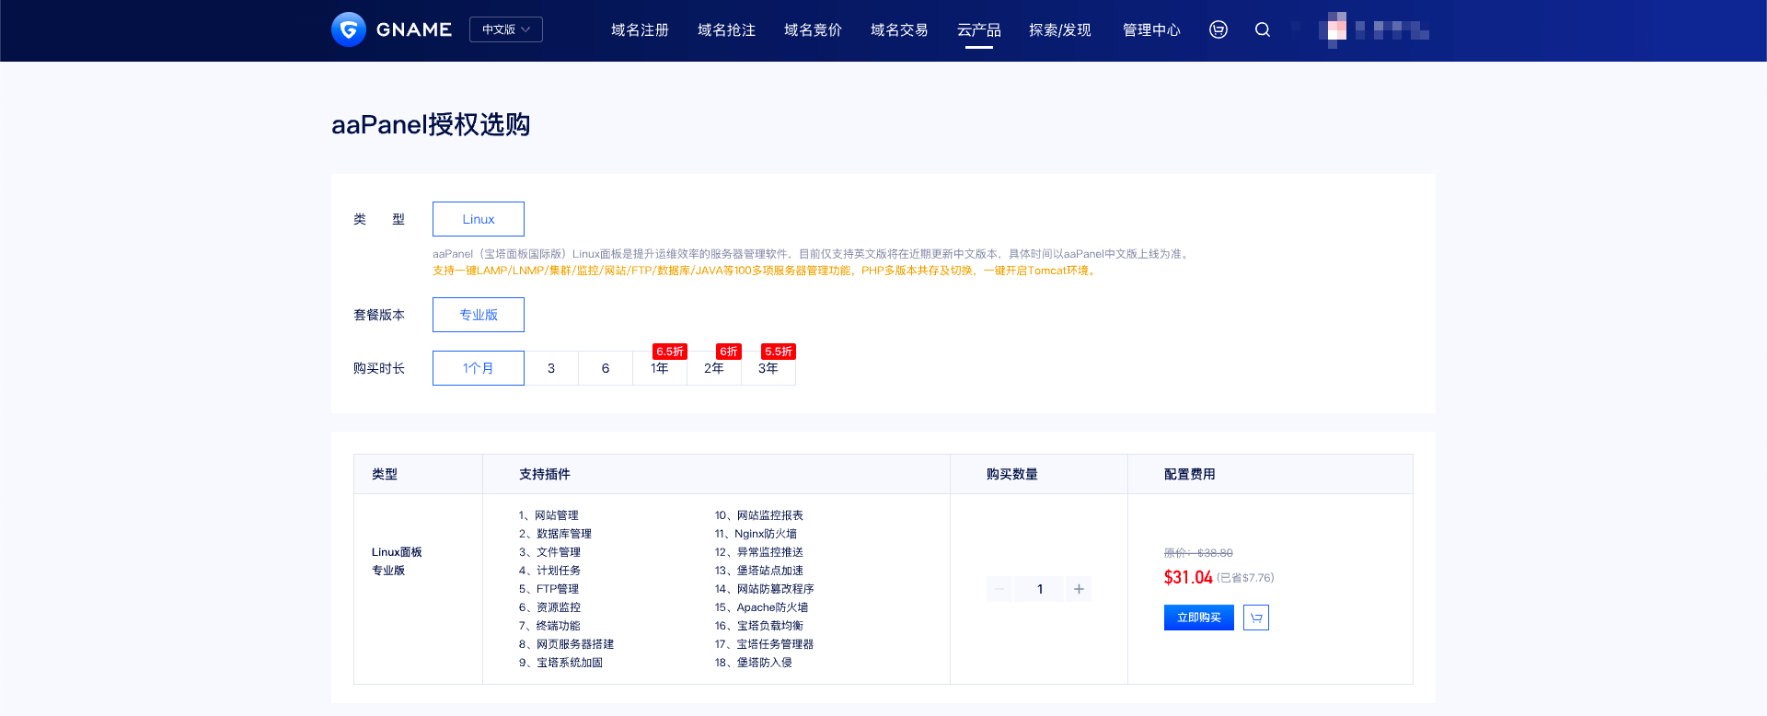Open the 探索/发现 menu
This screenshot has height=716, width=1767.
(x=1060, y=30)
